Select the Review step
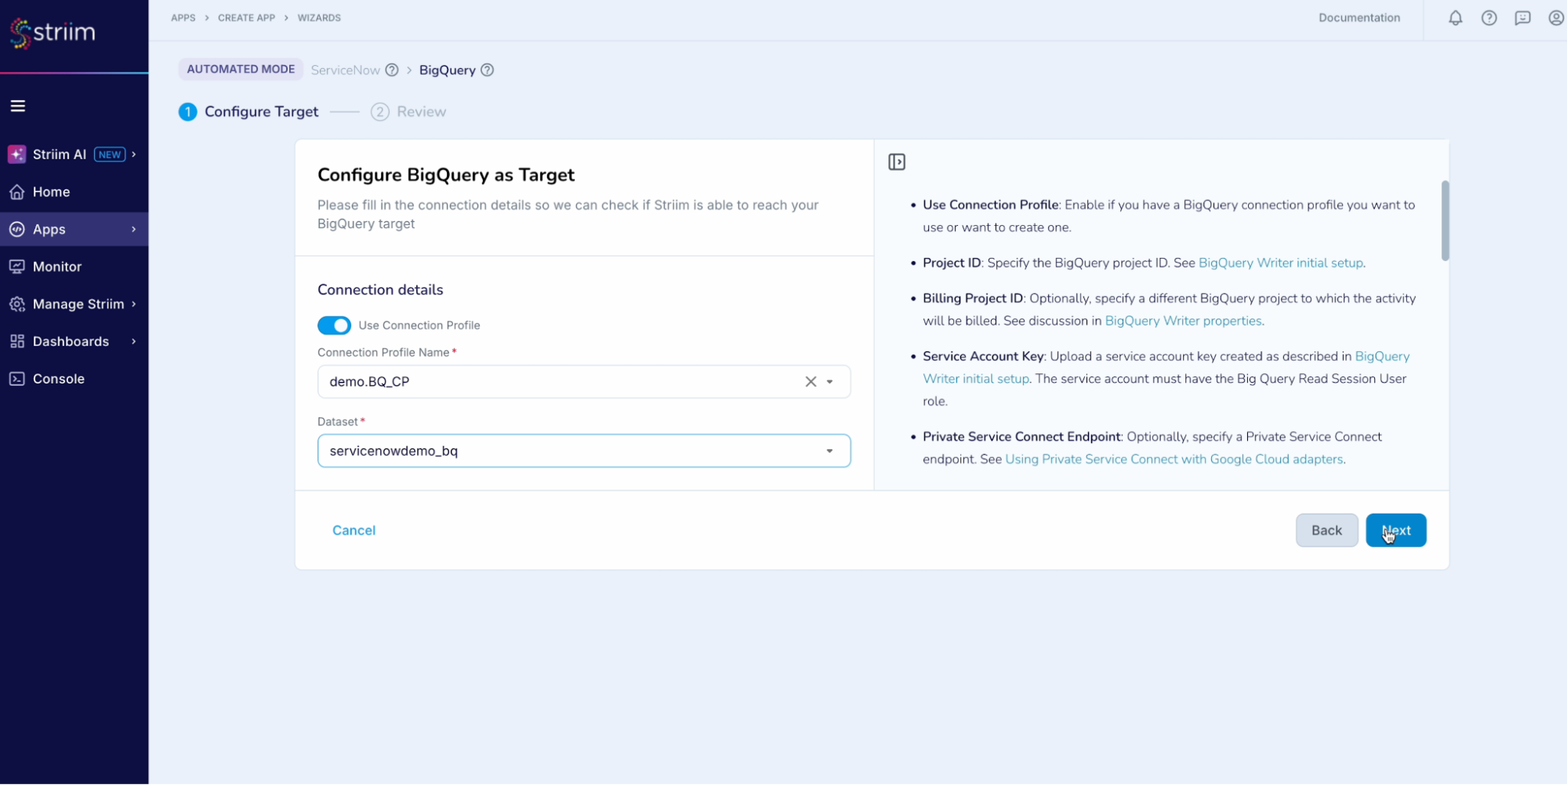This screenshot has height=785, width=1567. pos(408,111)
